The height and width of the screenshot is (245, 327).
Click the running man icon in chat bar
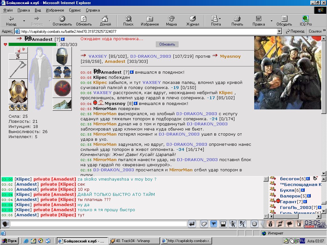pyautogui.click(x=232, y=224)
